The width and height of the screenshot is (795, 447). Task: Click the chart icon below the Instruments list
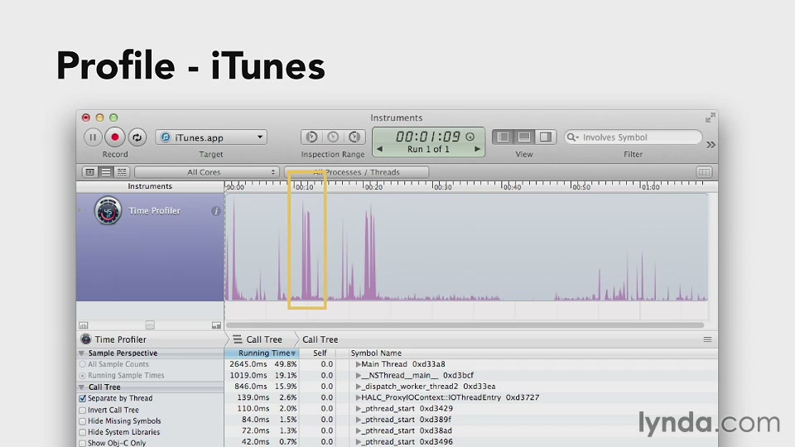pyautogui.click(x=83, y=325)
